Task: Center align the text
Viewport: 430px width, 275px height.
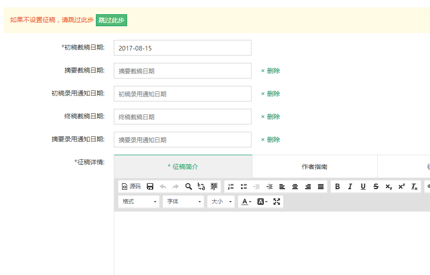Action: (x=295, y=186)
